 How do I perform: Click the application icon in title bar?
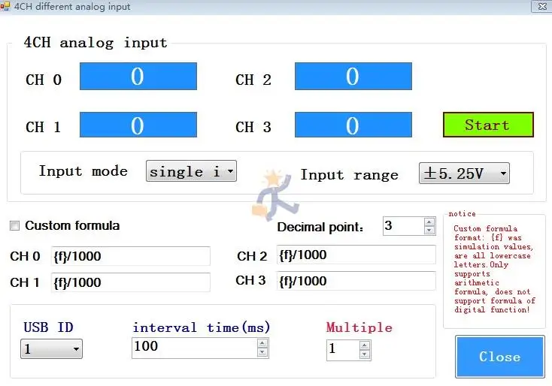pos(5,6)
